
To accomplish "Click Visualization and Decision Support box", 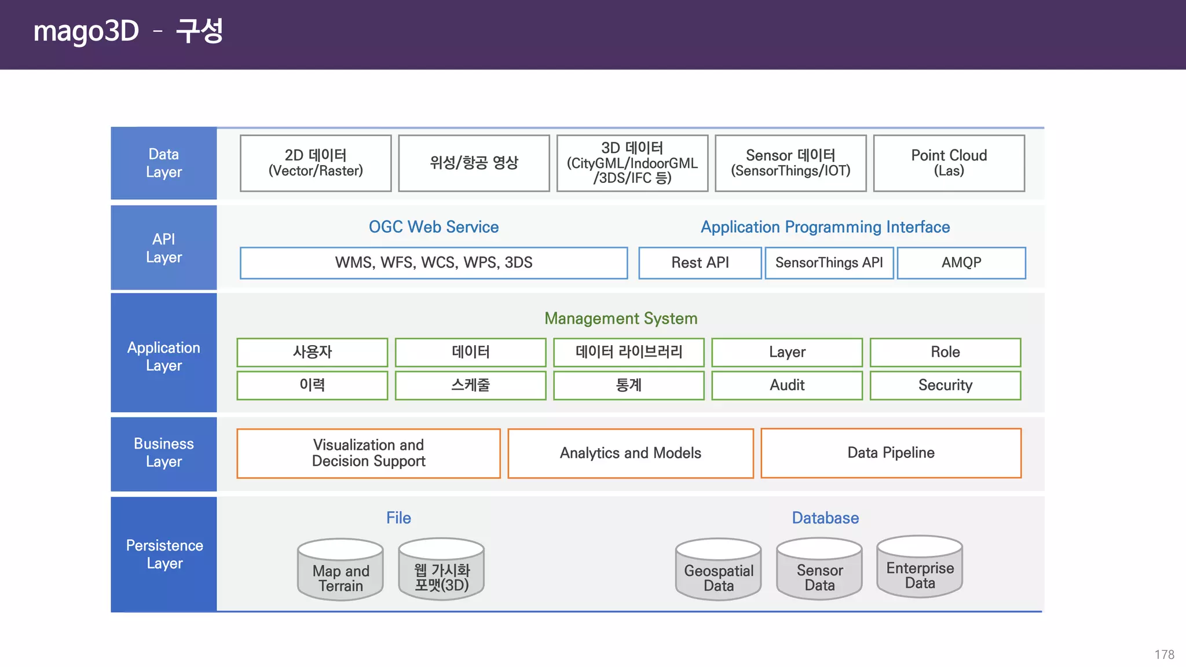I will 368,453.
